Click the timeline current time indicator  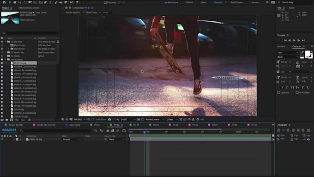[x=145, y=132]
